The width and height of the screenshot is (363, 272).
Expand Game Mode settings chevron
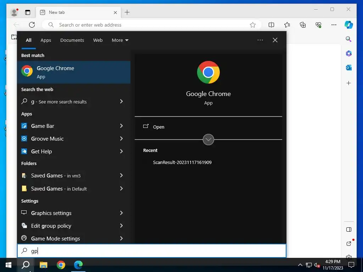pyautogui.click(x=121, y=238)
